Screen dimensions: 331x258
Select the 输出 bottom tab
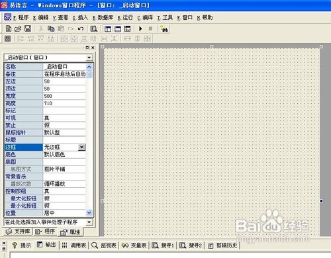pyautogui.click(x=46, y=245)
